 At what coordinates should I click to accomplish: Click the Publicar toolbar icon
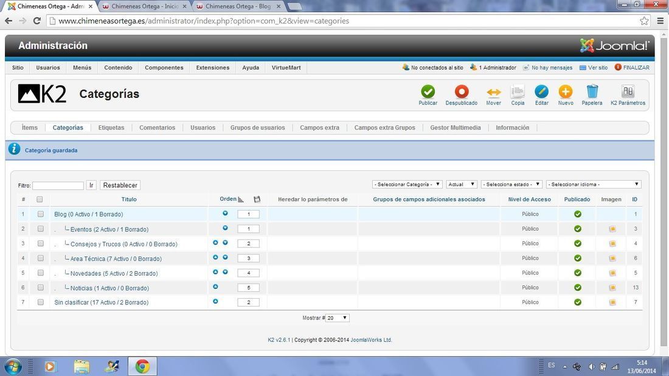pyautogui.click(x=428, y=92)
